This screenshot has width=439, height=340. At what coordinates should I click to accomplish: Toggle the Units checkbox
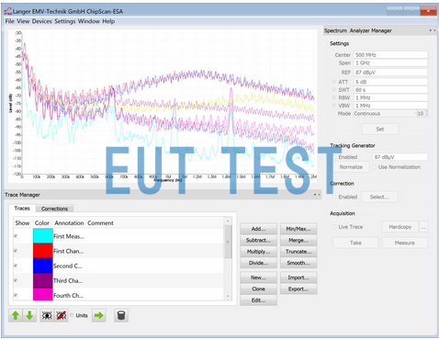pyautogui.click(x=72, y=315)
